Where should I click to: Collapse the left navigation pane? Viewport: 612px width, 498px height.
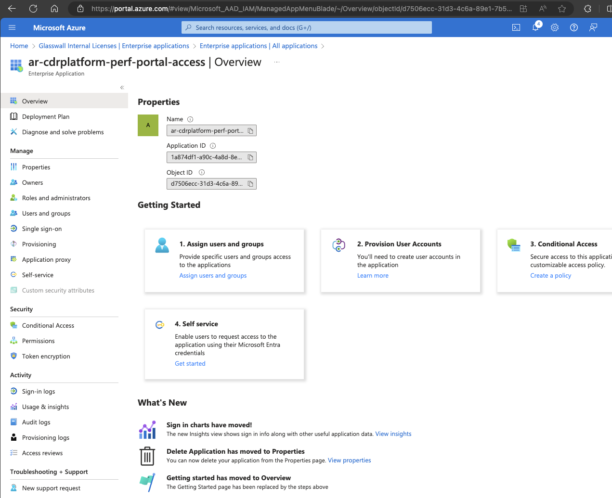pyautogui.click(x=122, y=88)
